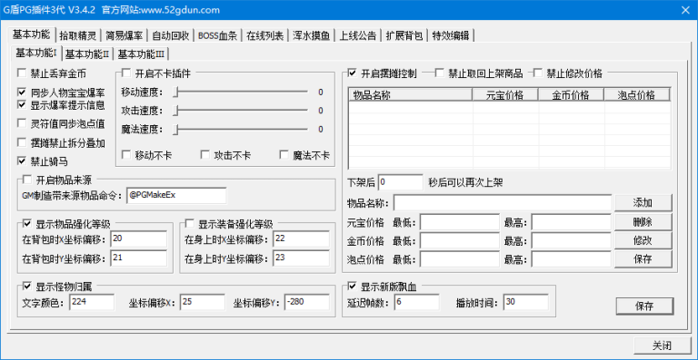Enable 显示装备强化等级 checkbox

click(x=190, y=223)
